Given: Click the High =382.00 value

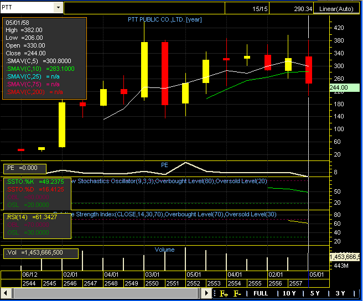Looking at the screenshot, I should point(24,30).
